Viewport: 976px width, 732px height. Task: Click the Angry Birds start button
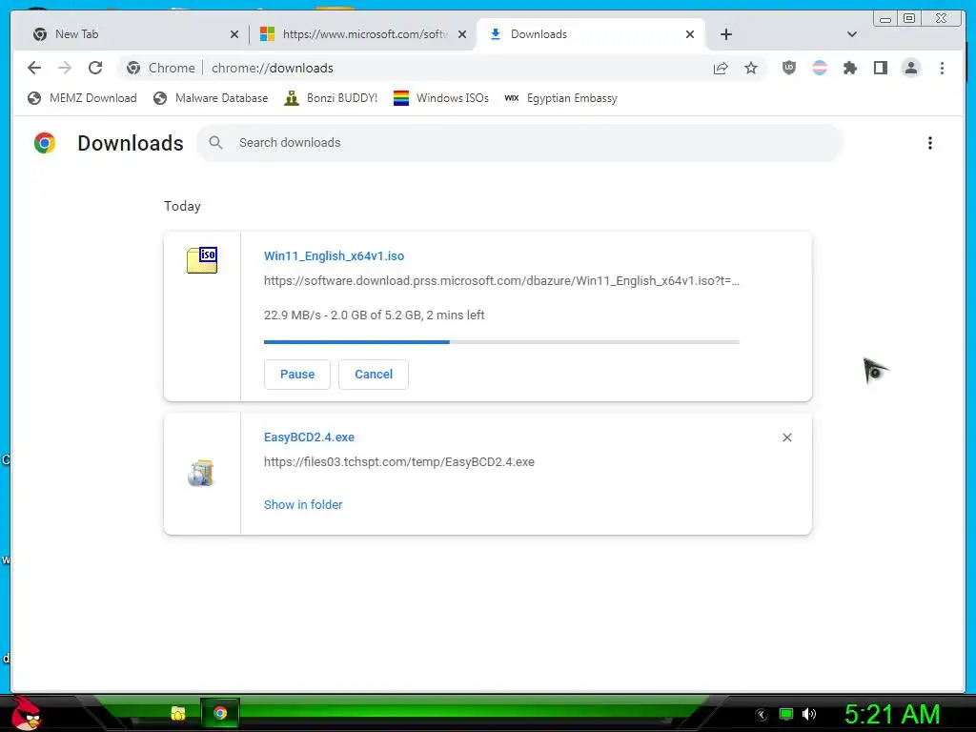[x=27, y=713]
